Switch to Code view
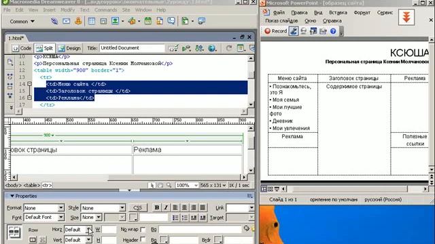This screenshot has width=435, height=244. (22, 48)
